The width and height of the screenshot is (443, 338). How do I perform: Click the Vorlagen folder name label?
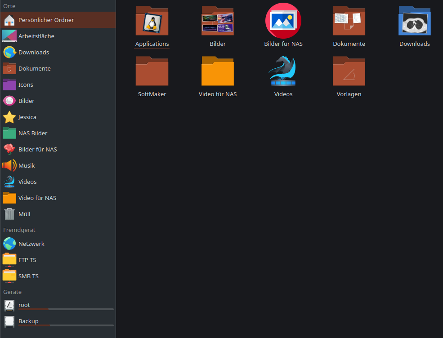tap(349, 94)
